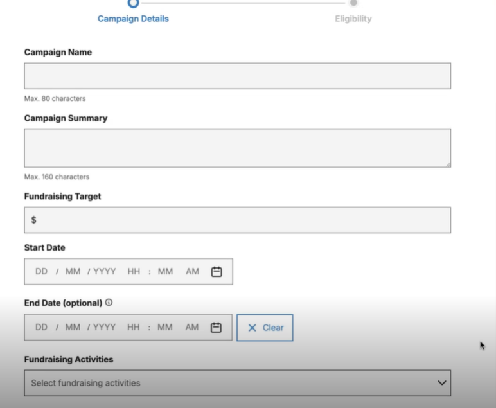The height and width of the screenshot is (408, 496).
Task: Click the Campaign Details step circle
Action: (x=133, y=3)
